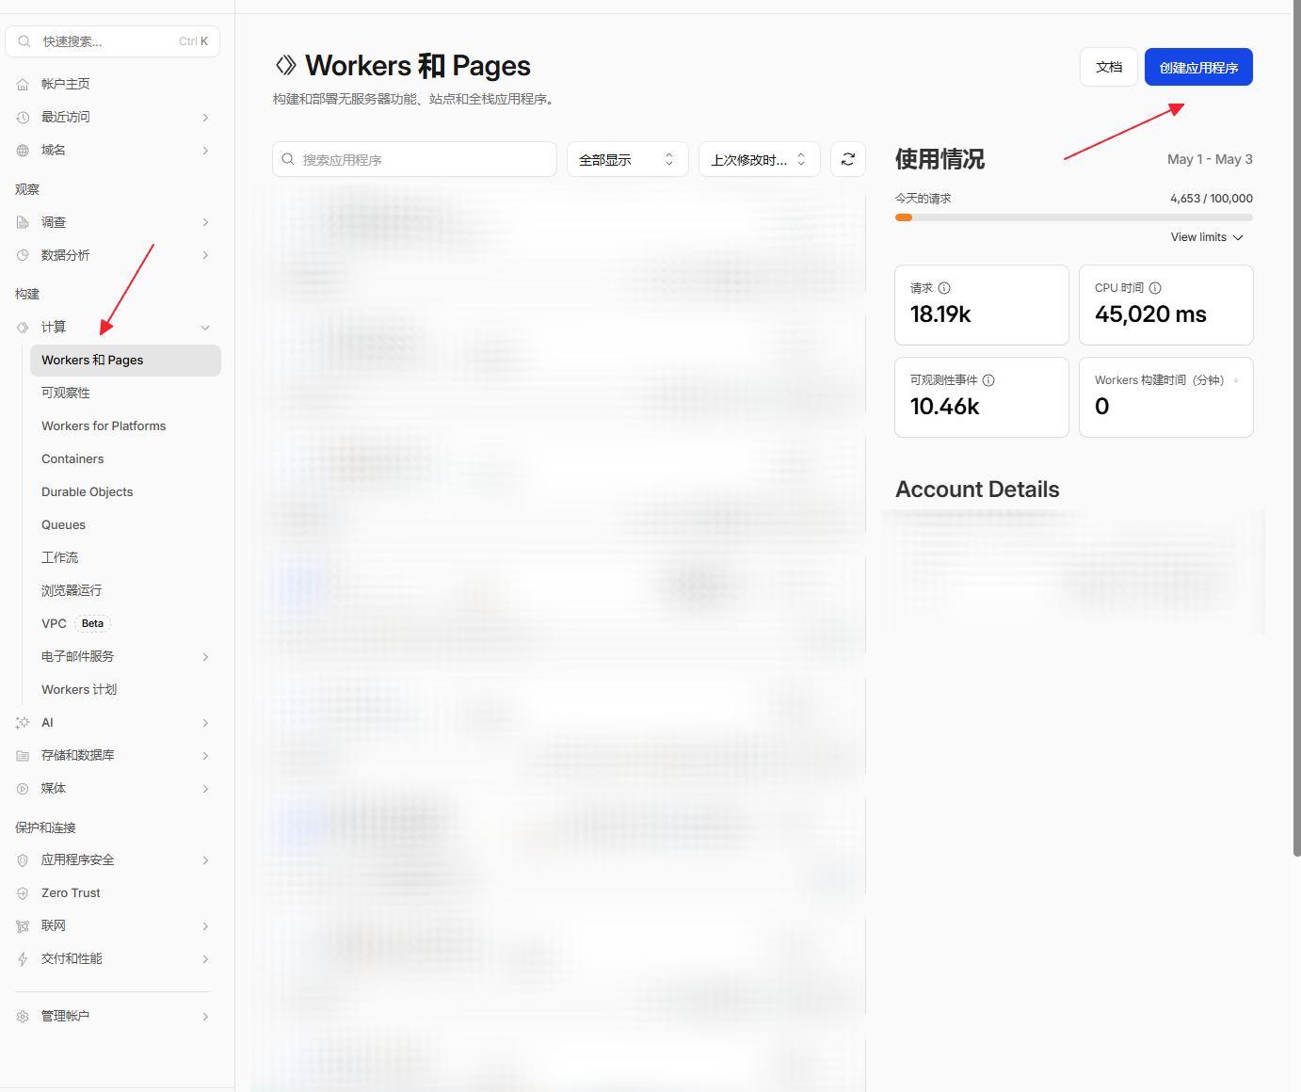Click the 应用程序安全 shield icon
The height and width of the screenshot is (1092, 1301).
[x=23, y=860]
